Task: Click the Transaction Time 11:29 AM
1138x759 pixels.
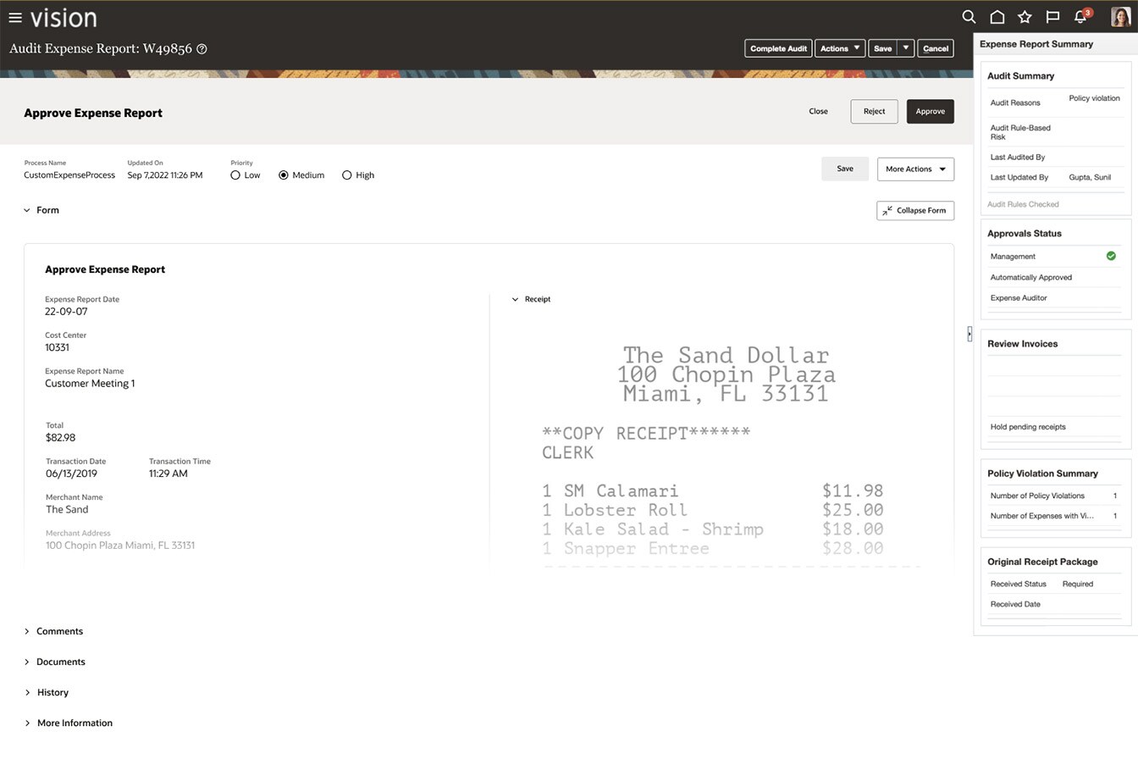Action: 168,474
